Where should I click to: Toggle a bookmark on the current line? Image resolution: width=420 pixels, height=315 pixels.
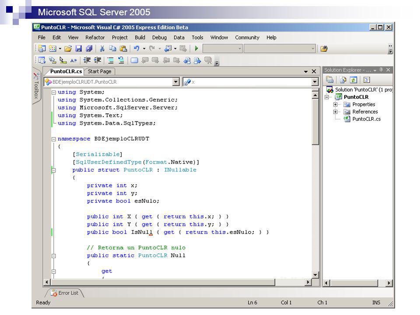coord(134,60)
